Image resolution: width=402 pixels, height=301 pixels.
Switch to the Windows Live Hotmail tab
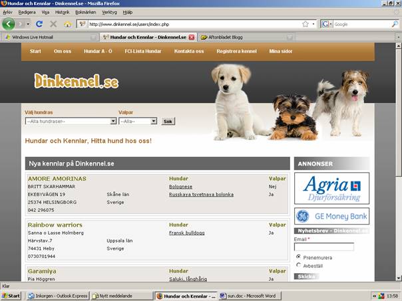tap(49, 37)
